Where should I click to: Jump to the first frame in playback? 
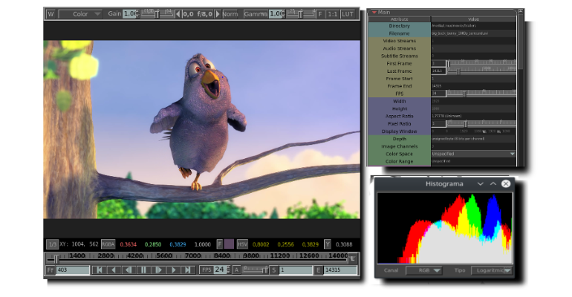100,270
